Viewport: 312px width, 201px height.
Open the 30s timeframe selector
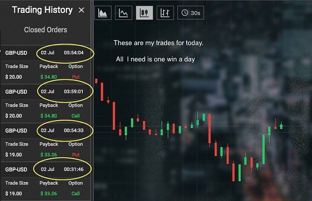(191, 13)
